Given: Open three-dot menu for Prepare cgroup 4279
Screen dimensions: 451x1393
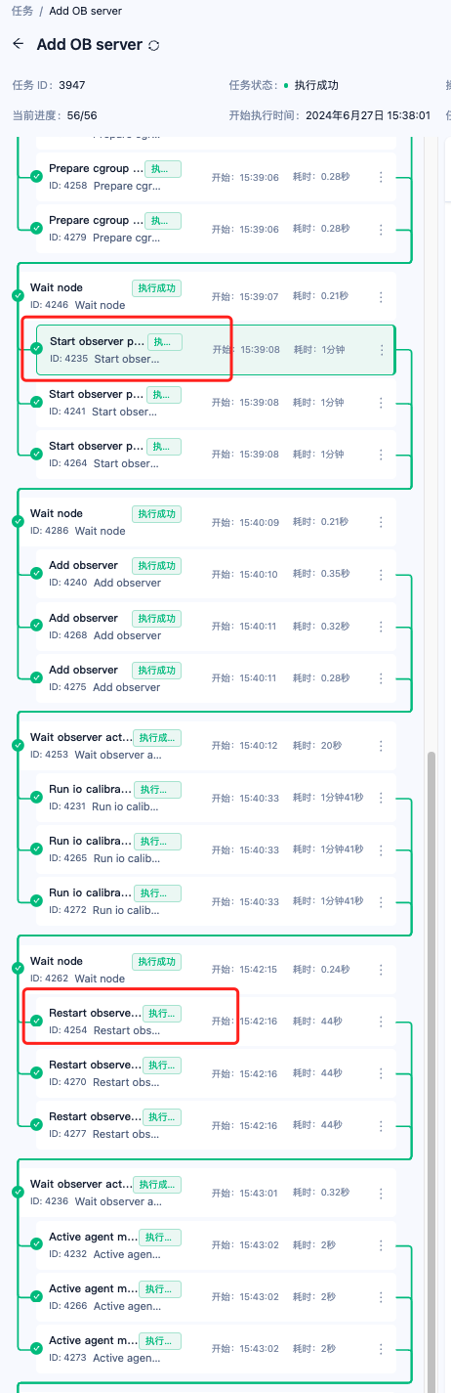Looking at the screenshot, I should (x=381, y=229).
